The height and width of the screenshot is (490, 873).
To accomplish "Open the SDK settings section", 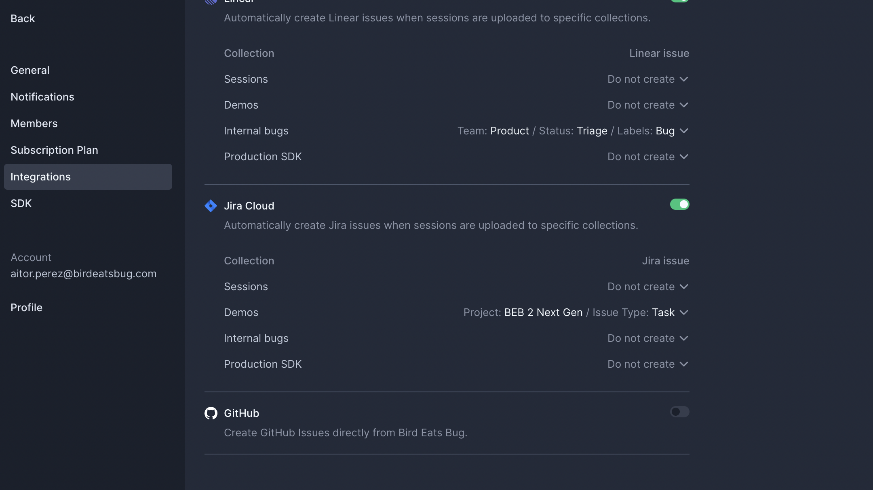I will pos(21,203).
